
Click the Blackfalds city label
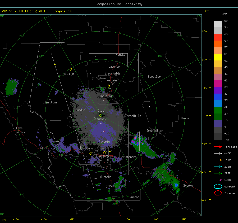[112, 73]
